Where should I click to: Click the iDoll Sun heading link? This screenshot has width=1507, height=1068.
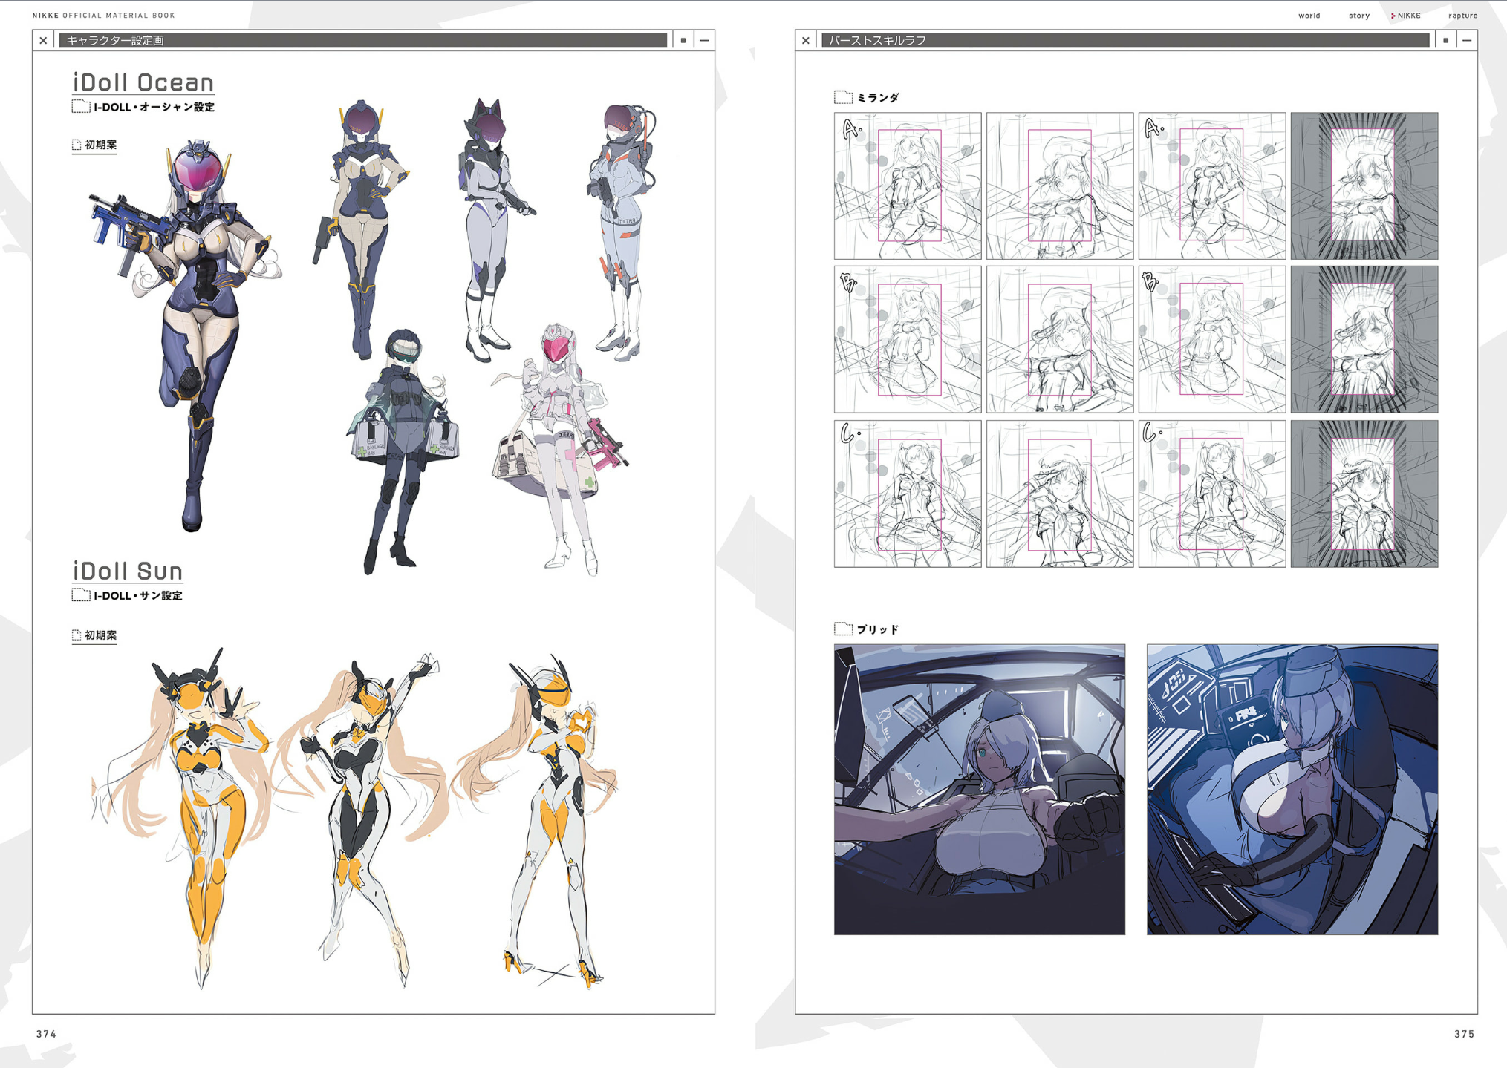tap(128, 571)
